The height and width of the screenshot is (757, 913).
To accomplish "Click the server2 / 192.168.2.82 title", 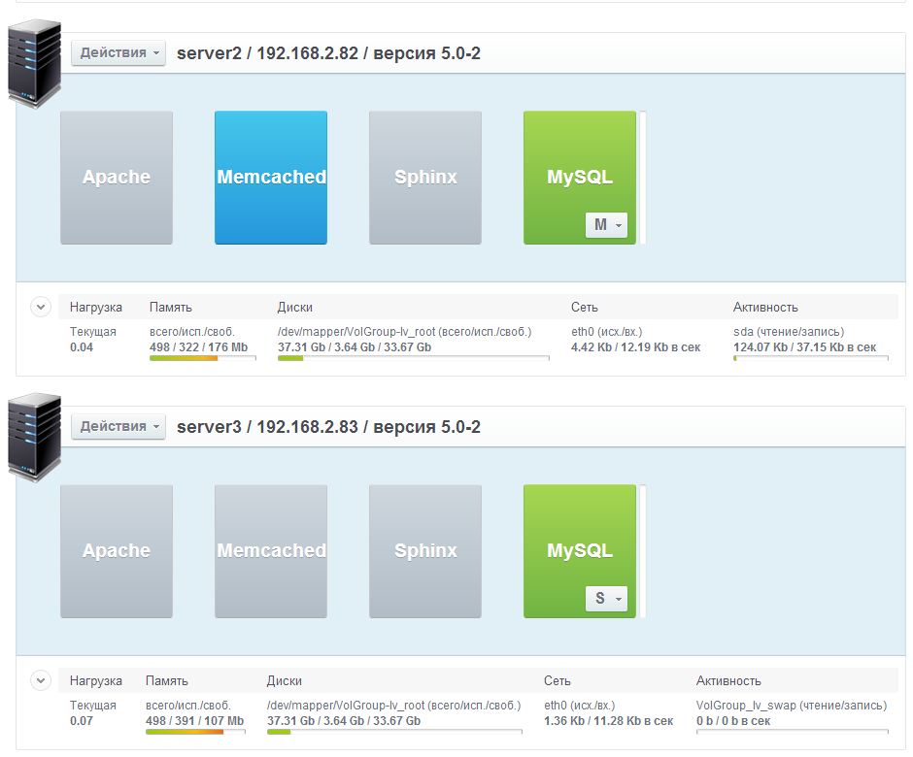I will tap(328, 53).
